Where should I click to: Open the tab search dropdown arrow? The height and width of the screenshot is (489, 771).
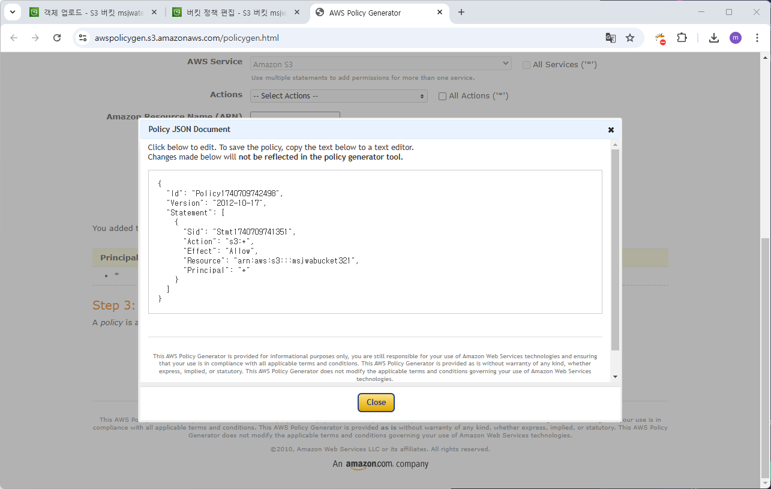(x=13, y=12)
